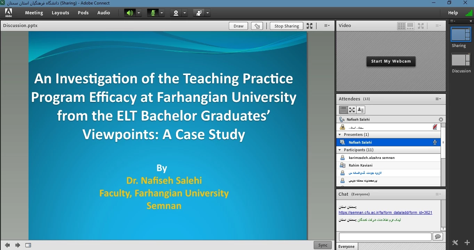The image size is (474, 250).
Task: Toggle the speaker audio icon
Action: point(130,13)
